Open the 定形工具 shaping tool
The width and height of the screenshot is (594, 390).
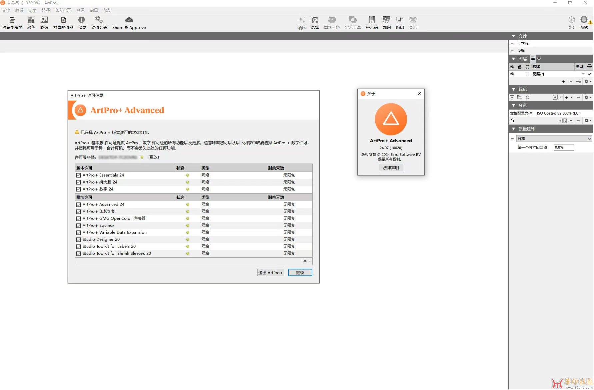[353, 23]
